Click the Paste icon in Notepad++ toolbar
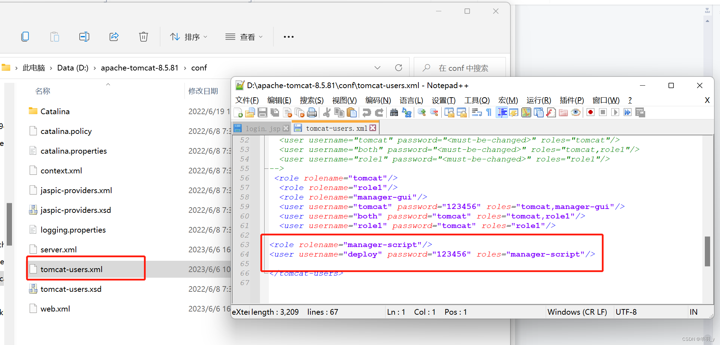 point(351,112)
